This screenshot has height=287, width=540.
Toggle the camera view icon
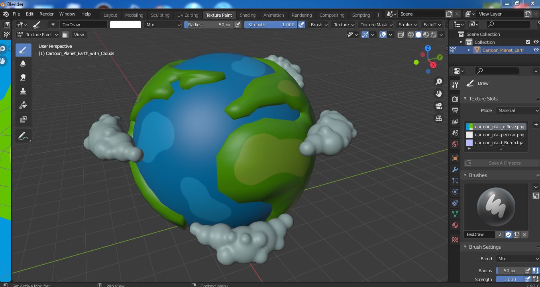[x=439, y=106]
